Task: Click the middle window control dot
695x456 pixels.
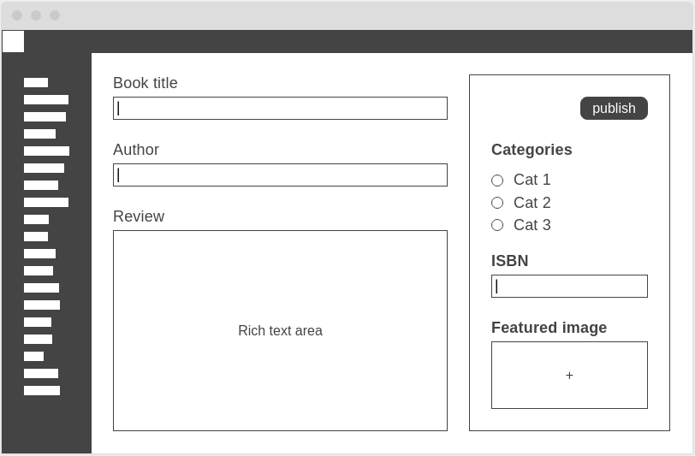Action: [36, 15]
